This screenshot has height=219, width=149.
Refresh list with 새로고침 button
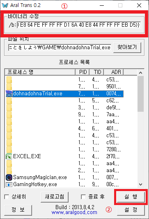click(x=55, y=197)
